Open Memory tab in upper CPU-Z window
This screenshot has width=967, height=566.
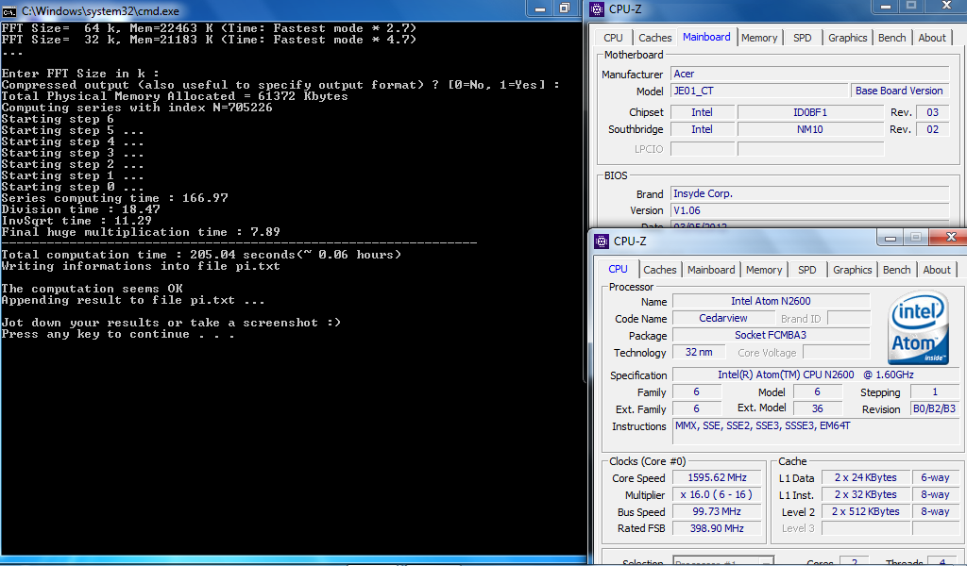pos(759,38)
